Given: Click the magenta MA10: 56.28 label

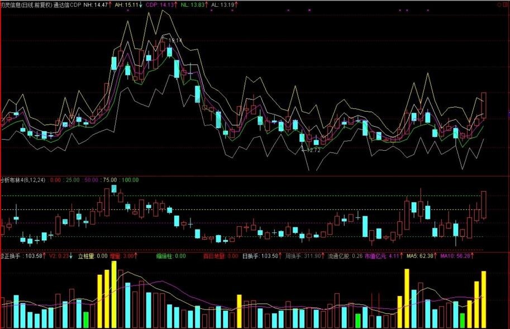Looking at the screenshot, I should (456, 256).
